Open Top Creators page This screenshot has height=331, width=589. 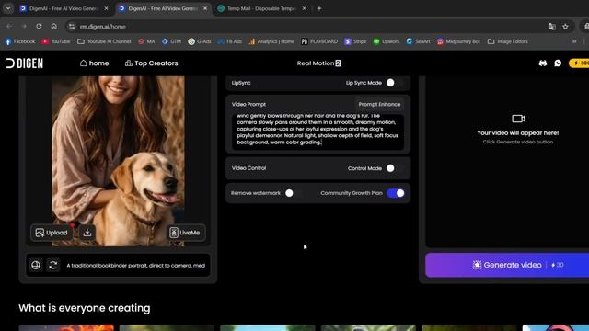pos(151,63)
